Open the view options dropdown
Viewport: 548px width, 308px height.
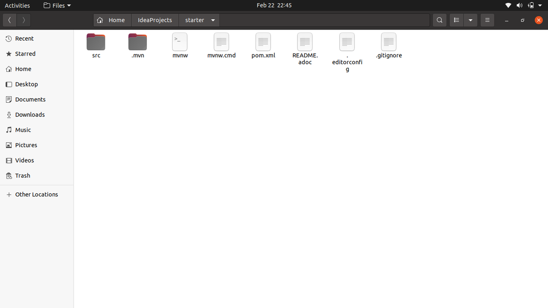(471, 20)
